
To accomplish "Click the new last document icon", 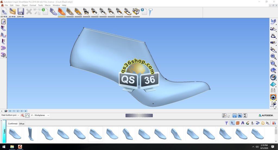I will (x=4, y=12).
